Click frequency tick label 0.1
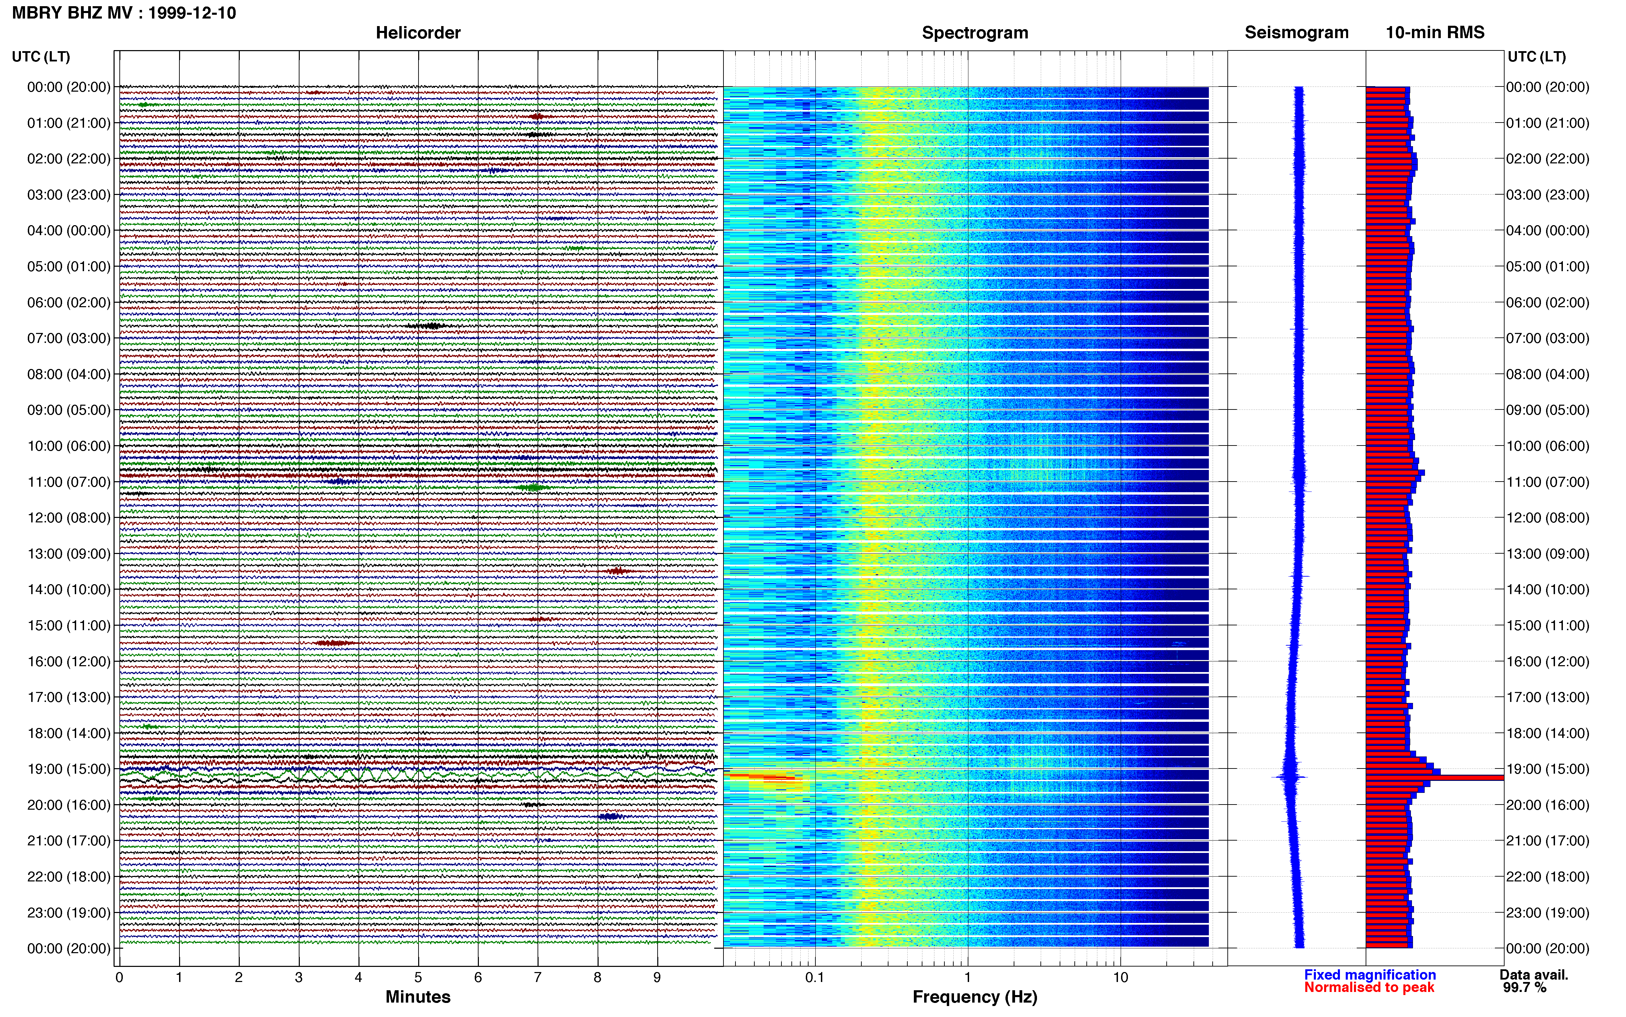1626x1017 pixels. 815,977
